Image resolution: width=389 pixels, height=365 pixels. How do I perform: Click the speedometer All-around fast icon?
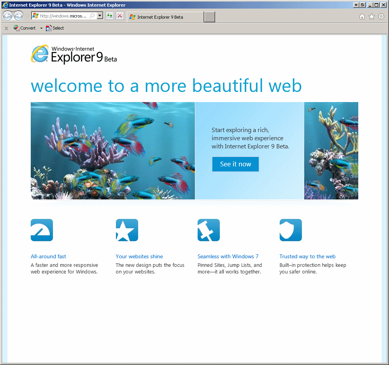42,230
